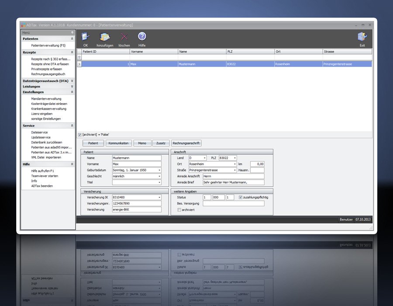Uncheck the [archiviert] = 'False' filter checkbox
Viewport: 393px width, 306px height.
(79, 135)
